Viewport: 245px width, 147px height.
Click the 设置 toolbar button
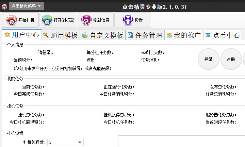[x=133, y=20]
